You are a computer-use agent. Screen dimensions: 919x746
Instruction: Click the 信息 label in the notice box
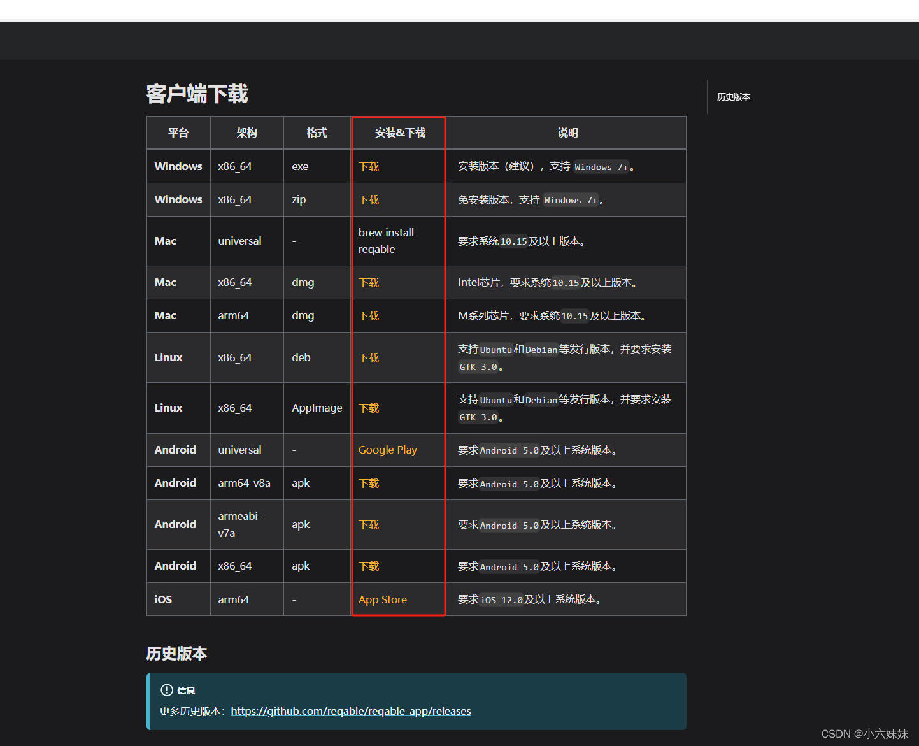point(186,691)
